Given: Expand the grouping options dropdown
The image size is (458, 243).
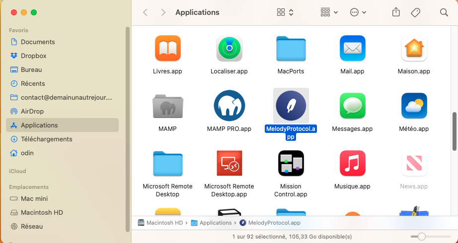Looking at the screenshot, I should click(x=329, y=12).
